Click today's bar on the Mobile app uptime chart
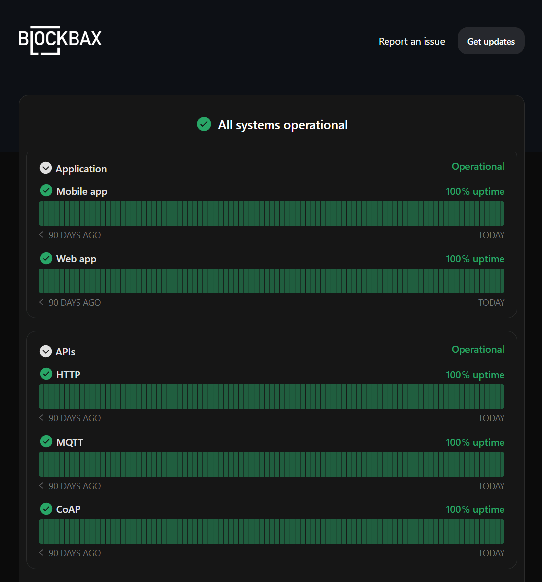This screenshot has height=582, width=542. (502, 213)
